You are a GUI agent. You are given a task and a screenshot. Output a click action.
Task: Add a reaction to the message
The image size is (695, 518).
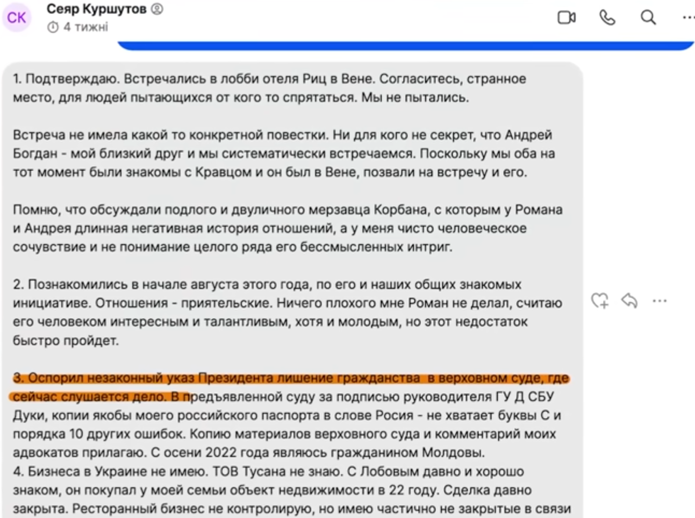(x=600, y=301)
